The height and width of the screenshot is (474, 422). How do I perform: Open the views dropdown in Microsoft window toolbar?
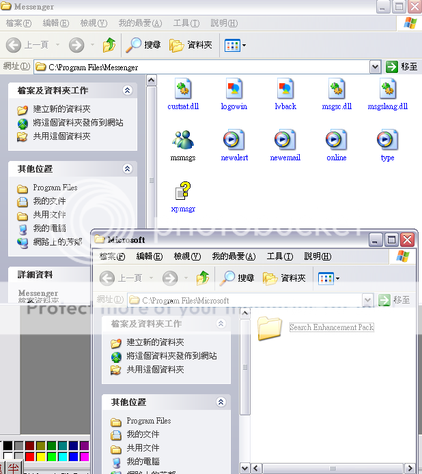coord(329,278)
